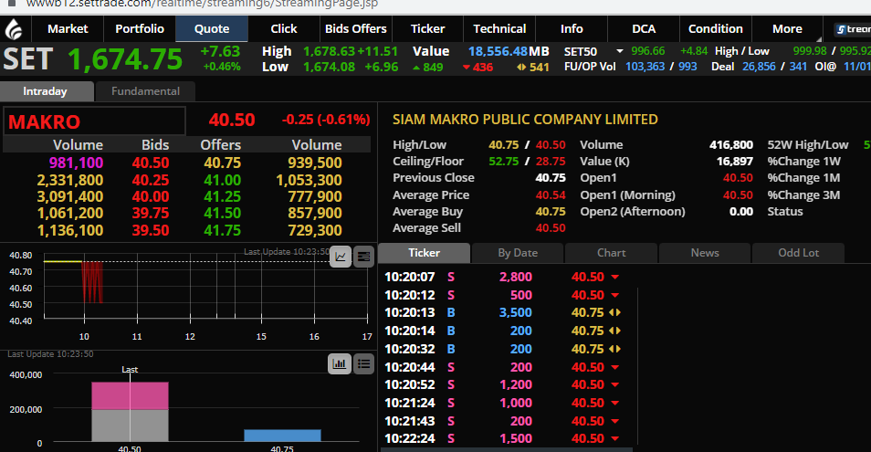The image size is (871, 452).
Task: Open the Odd Lot tab
Action: [x=798, y=253]
